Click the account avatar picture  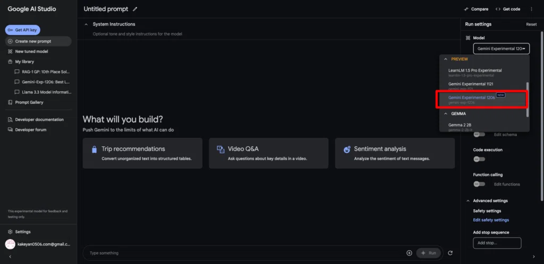[10, 244]
